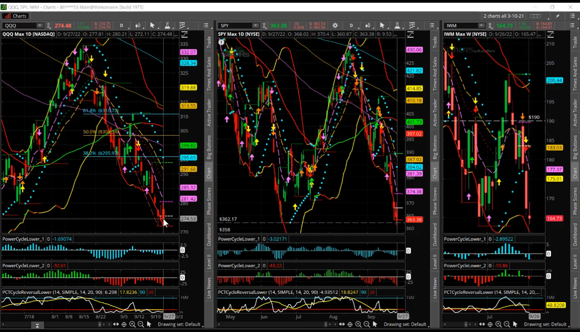The width and height of the screenshot is (580, 332).
Task: Click PowerCycleLower_1 study label in QQQ chart
Action: pos(23,239)
